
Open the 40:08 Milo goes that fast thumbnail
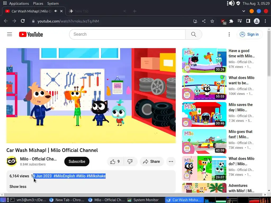204,141
